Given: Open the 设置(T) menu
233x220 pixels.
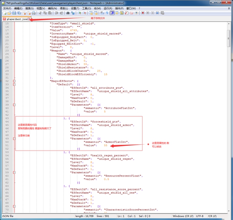Looking at the screenshot, I should coord(75,9).
